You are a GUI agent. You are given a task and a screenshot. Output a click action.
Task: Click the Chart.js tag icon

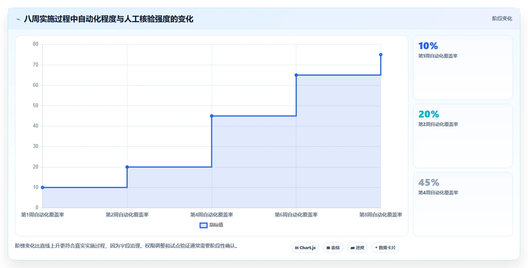point(297,248)
